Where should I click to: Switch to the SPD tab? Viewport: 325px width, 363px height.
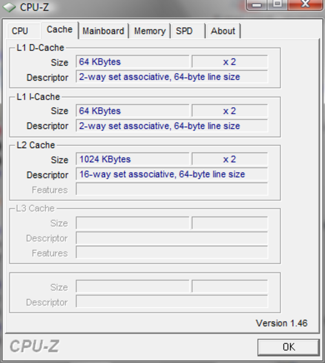188,31
